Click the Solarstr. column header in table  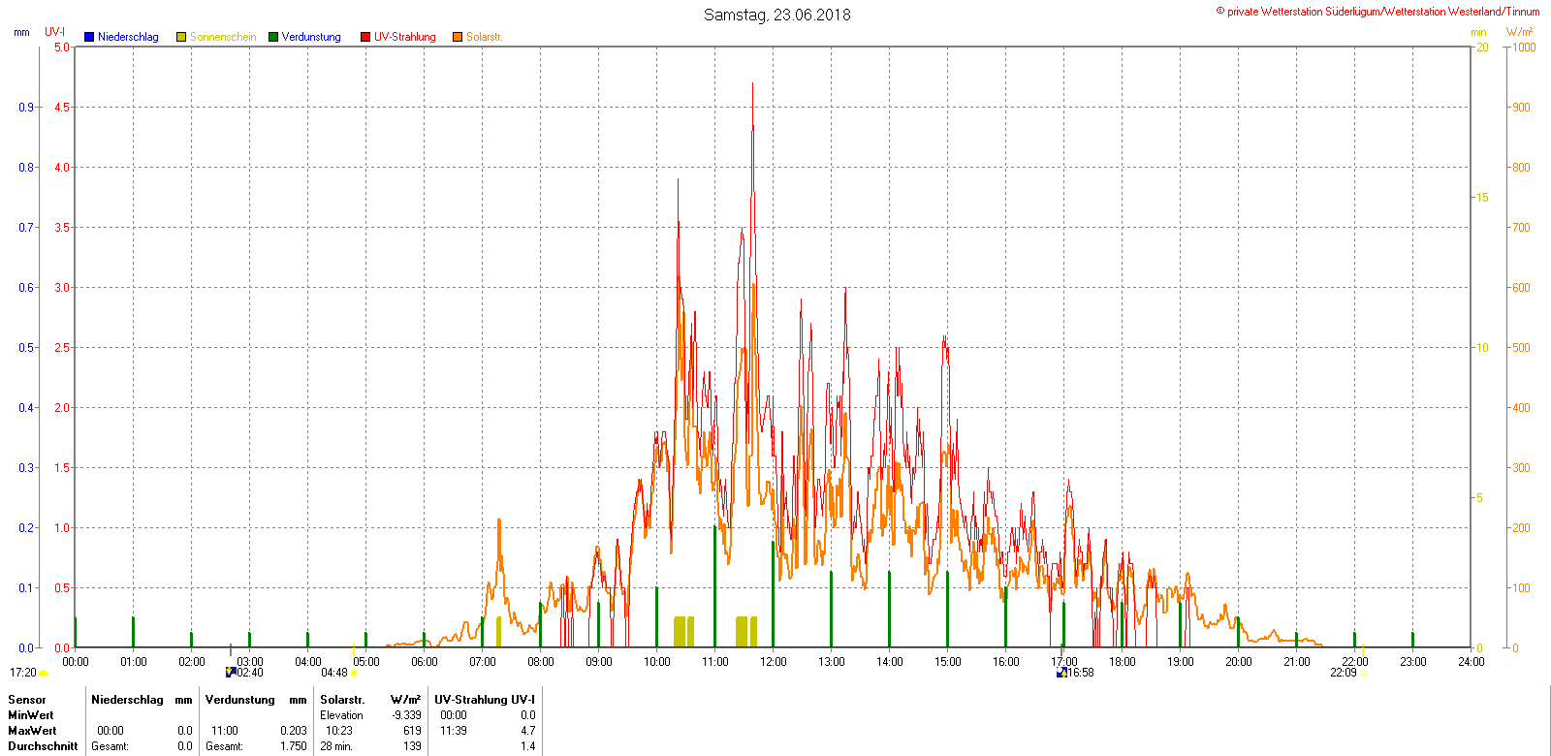(342, 700)
